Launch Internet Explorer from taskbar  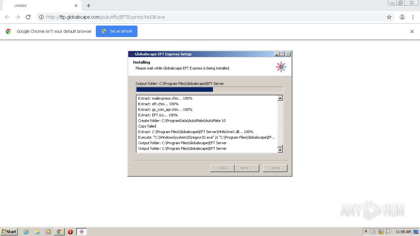pyautogui.click(x=26, y=232)
